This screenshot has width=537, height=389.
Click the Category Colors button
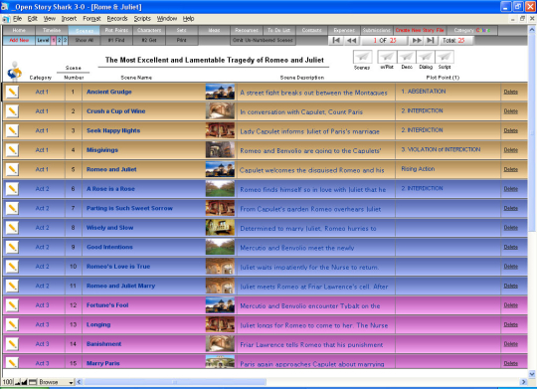pos(472,30)
